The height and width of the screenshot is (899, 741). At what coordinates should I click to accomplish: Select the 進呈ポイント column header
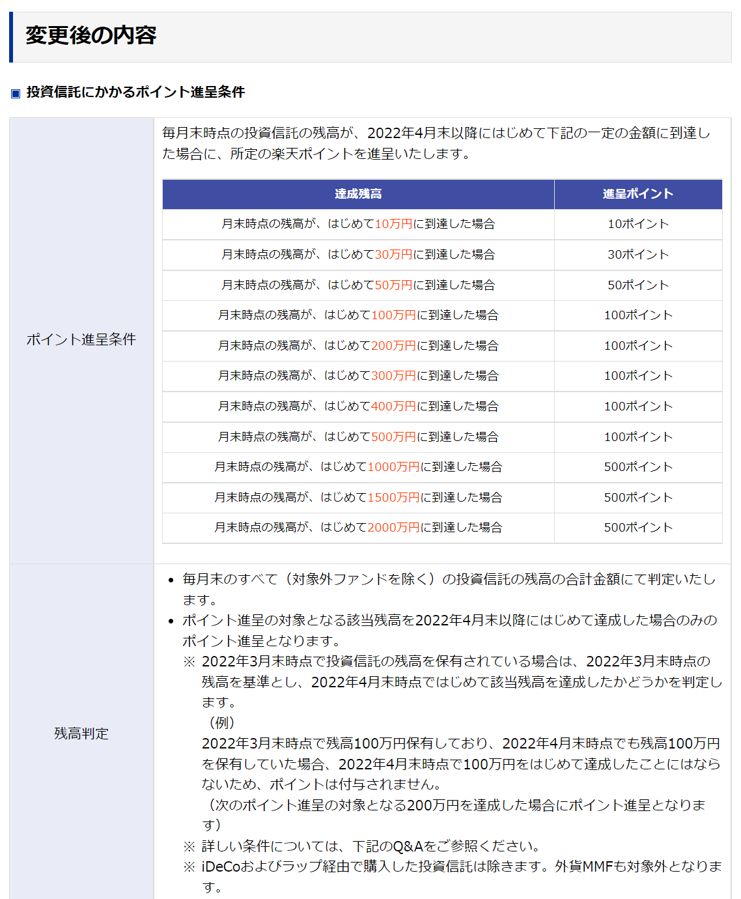(637, 194)
